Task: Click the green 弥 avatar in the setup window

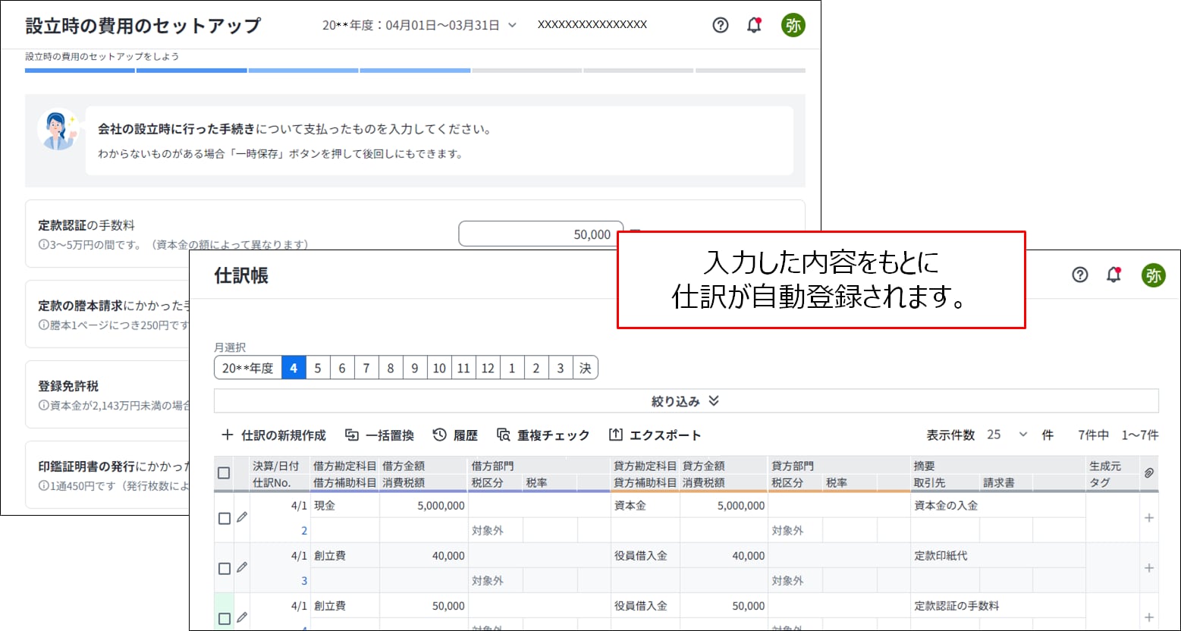Action: coord(793,25)
